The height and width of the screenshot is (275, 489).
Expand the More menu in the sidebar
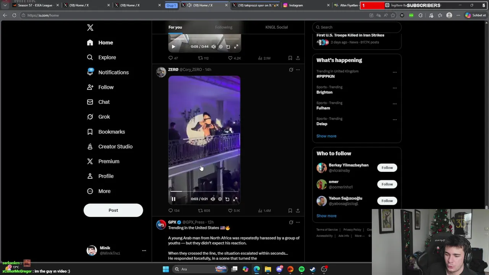click(x=99, y=191)
